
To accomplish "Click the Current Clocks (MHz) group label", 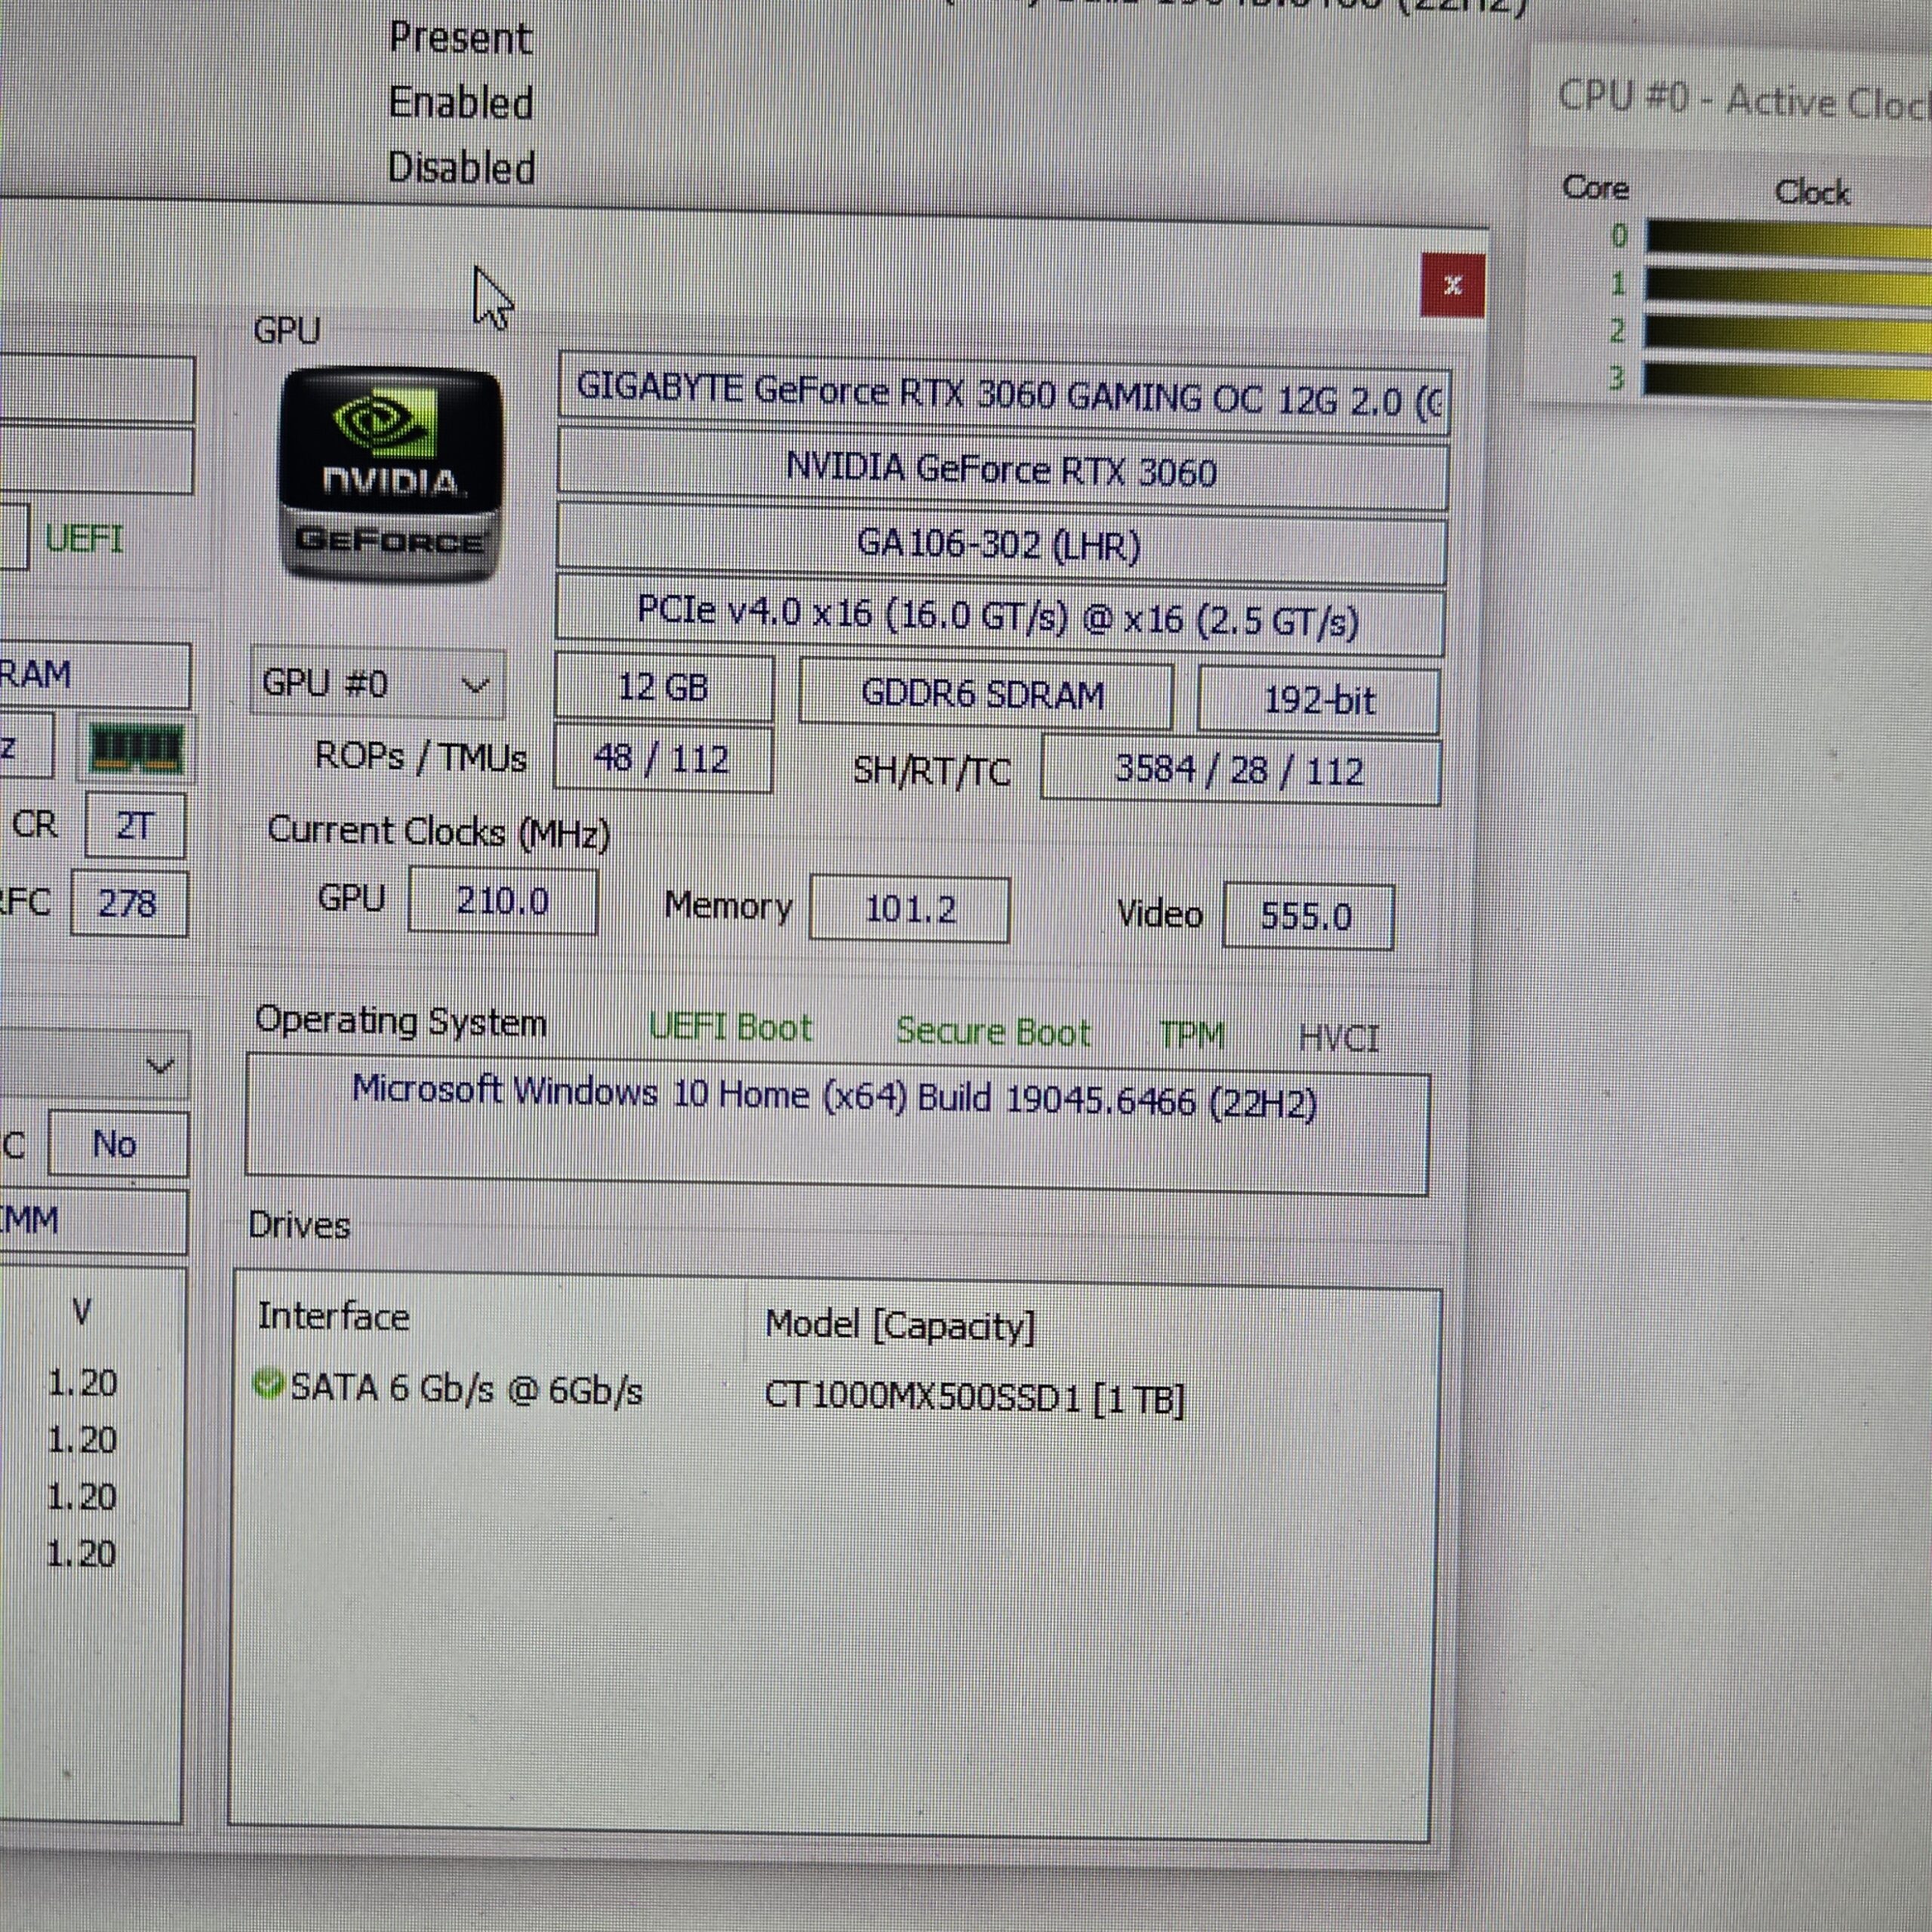I will [438, 832].
